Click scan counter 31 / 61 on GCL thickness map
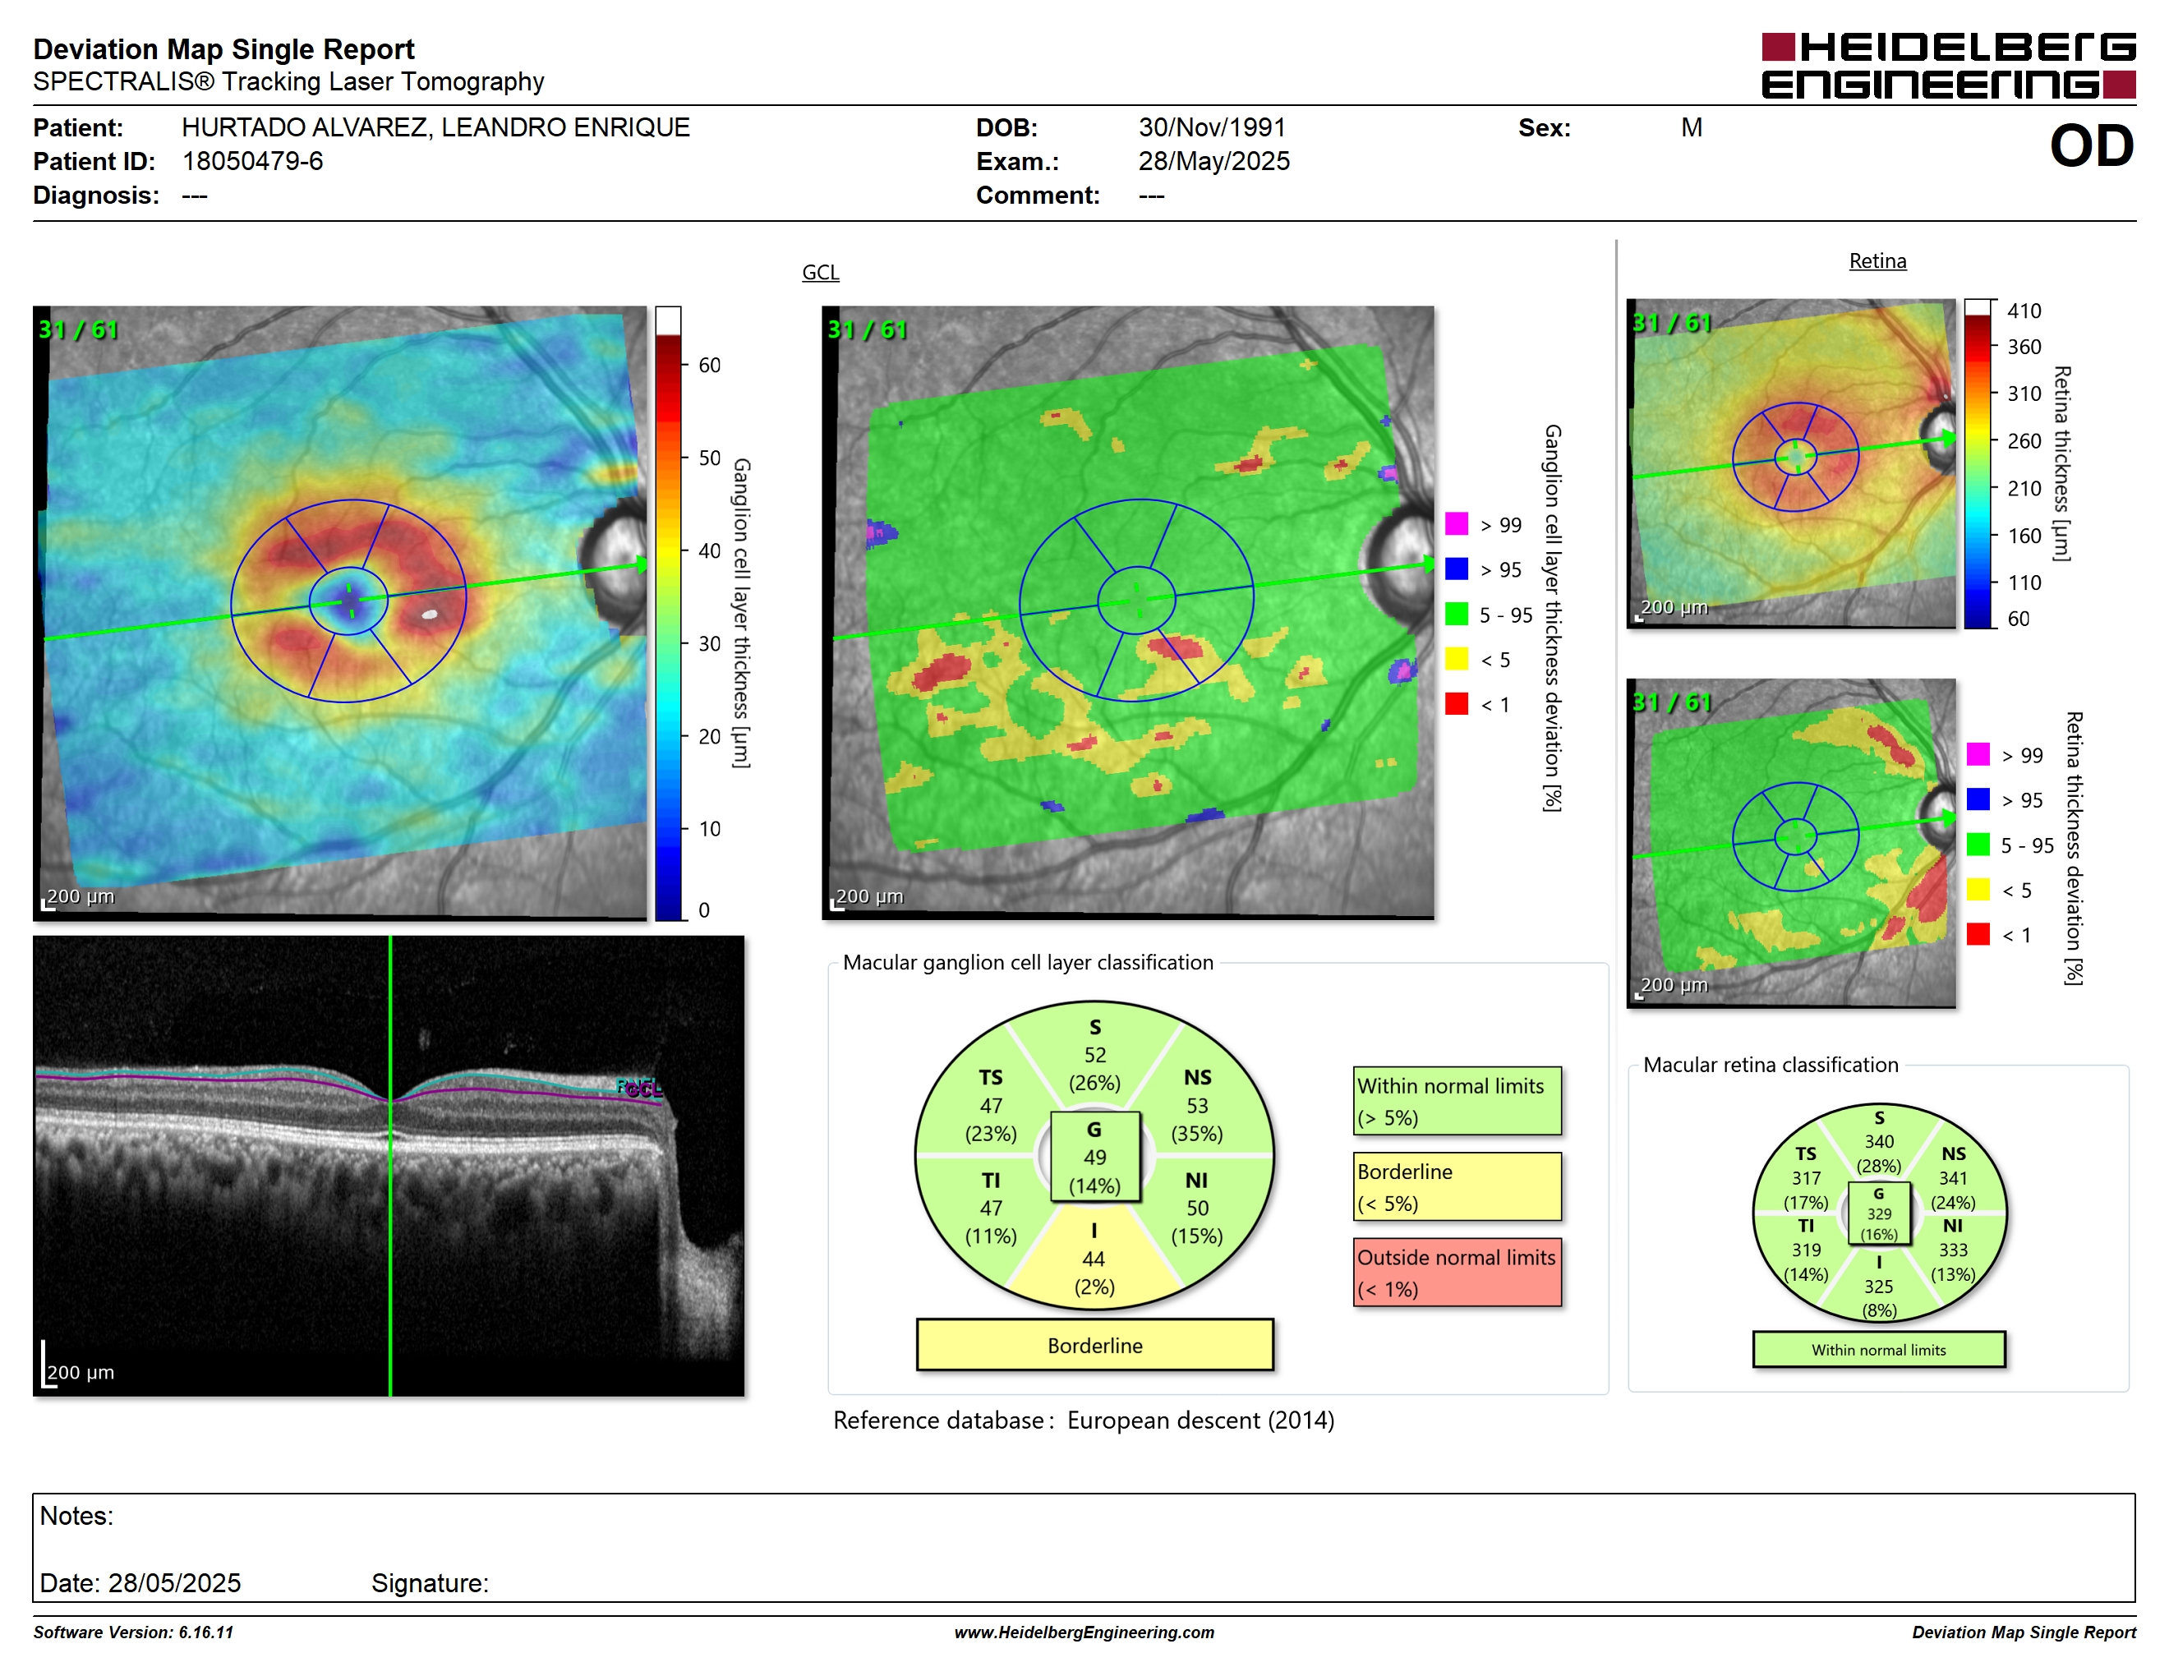The height and width of the screenshot is (1676, 2169). pos(77,329)
